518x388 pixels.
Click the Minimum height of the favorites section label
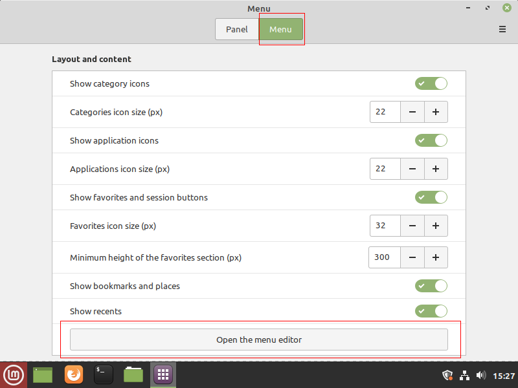[x=155, y=257]
